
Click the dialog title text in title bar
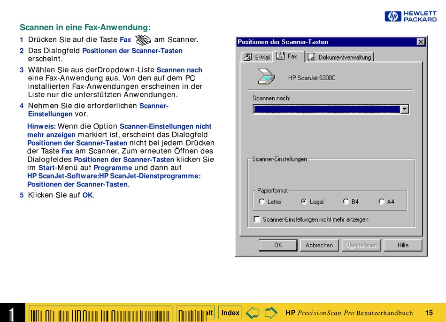283,42
